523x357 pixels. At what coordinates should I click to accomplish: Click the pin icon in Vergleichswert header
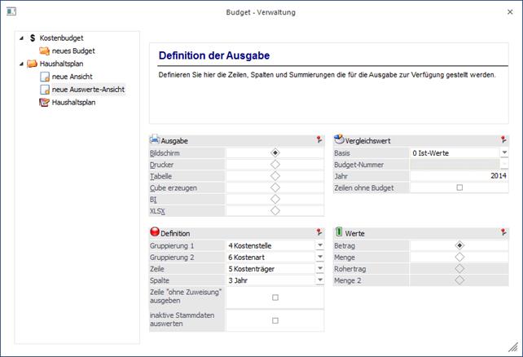pyautogui.click(x=503, y=140)
